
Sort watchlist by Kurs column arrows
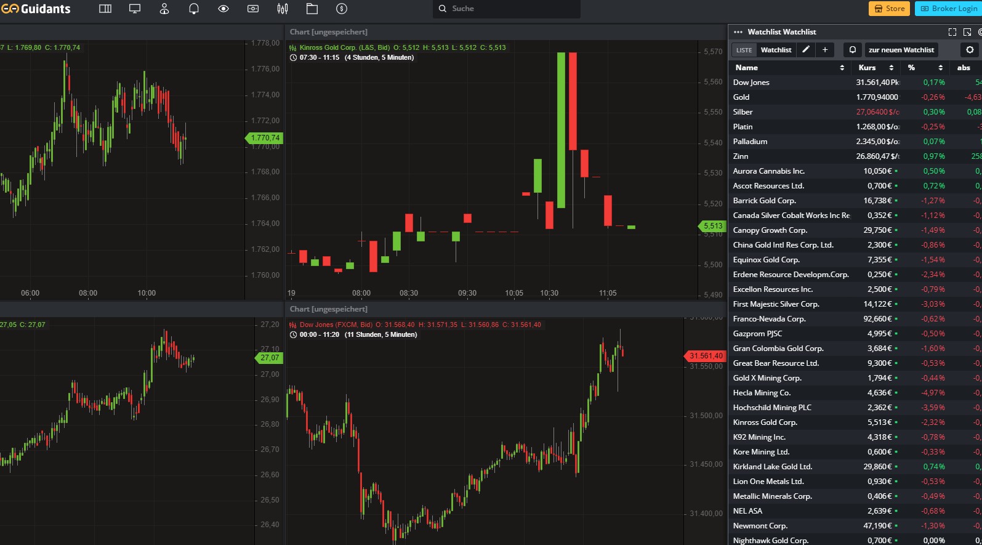pyautogui.click(x=891, y=68)
